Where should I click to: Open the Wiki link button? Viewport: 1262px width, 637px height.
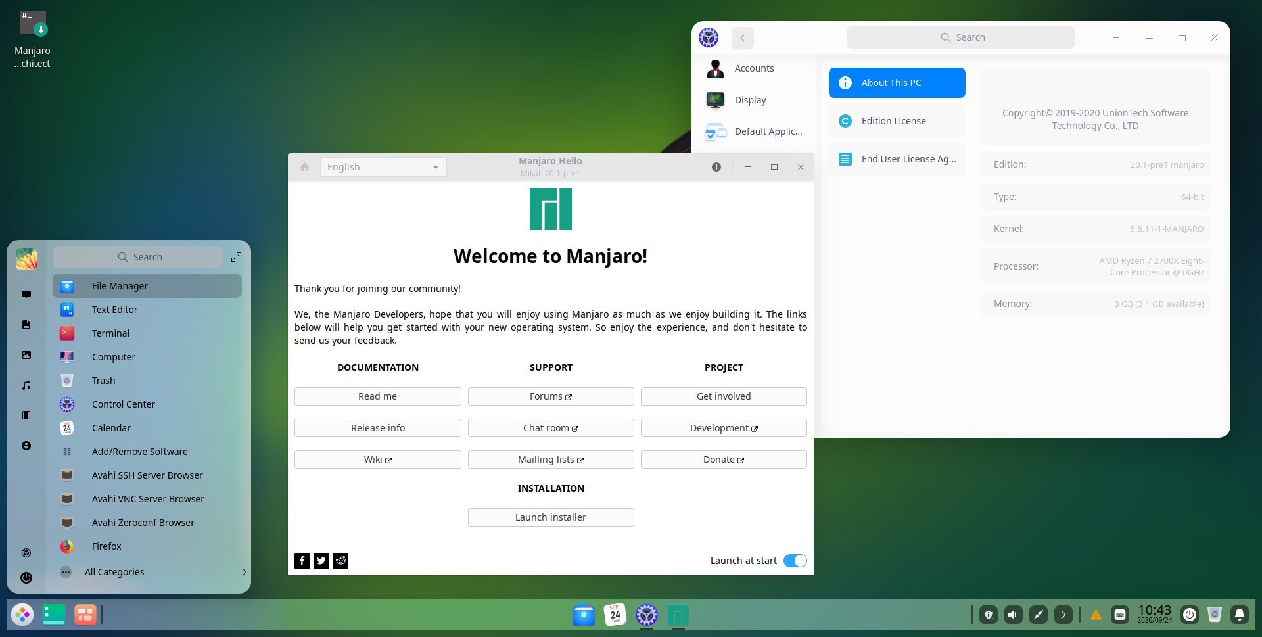378,460
